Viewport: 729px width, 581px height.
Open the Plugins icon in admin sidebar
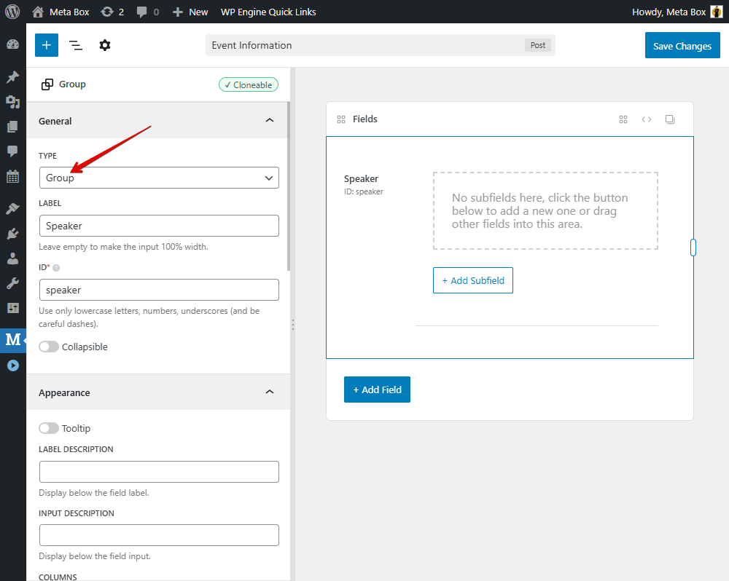tap(12, 234)
